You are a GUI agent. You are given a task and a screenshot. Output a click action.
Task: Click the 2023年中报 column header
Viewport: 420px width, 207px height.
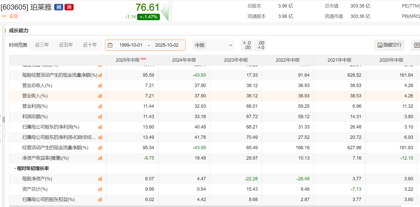(236, 60)
